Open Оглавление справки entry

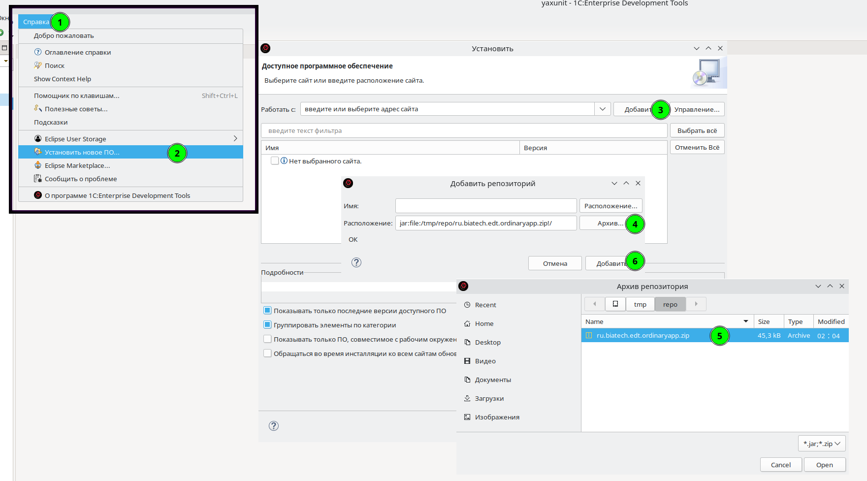pyautogui.click(x=78, y=52)
